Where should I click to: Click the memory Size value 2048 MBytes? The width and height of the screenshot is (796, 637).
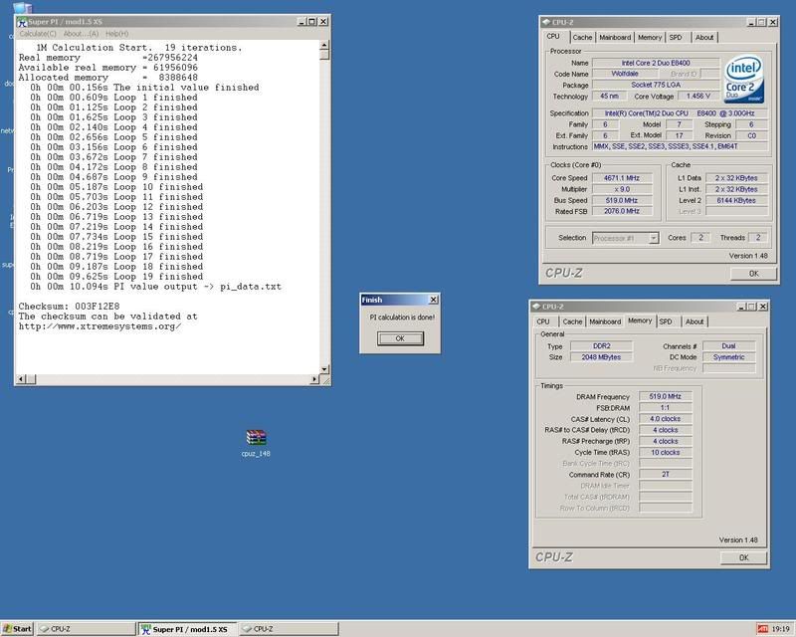(x=602, y=357)
